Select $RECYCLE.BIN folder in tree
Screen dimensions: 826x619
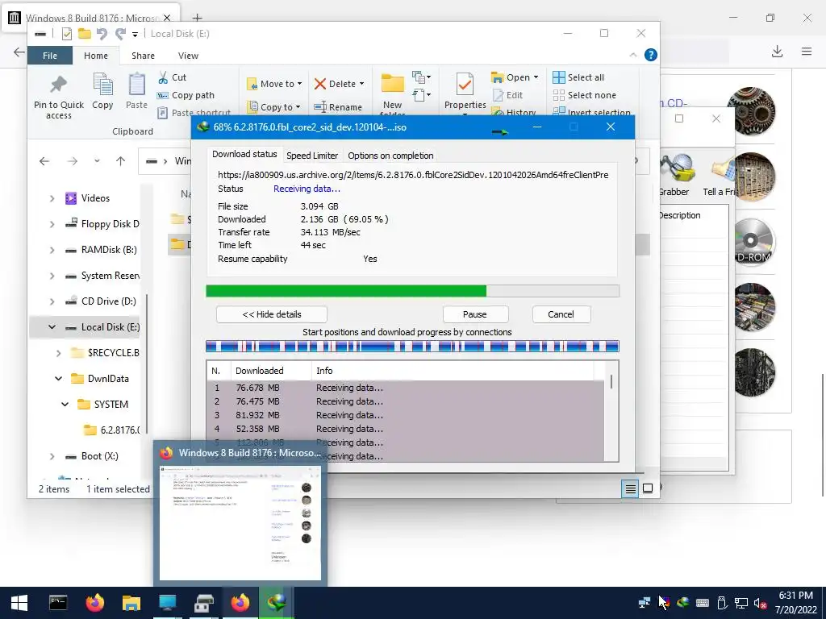click(x=106, y=353)
